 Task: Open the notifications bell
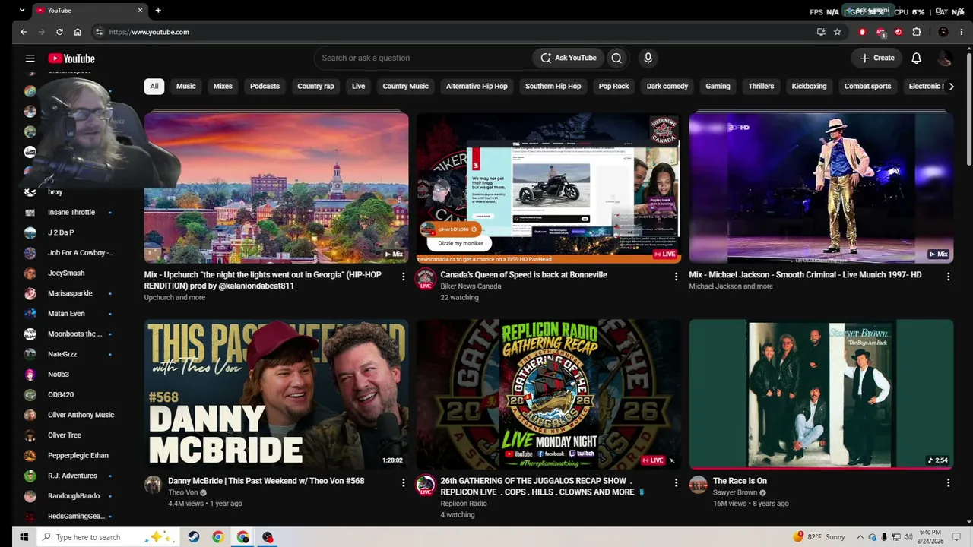click(x=916, y=58)
